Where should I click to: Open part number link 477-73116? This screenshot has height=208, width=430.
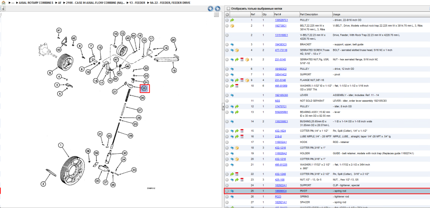click(x=281, y=50)
